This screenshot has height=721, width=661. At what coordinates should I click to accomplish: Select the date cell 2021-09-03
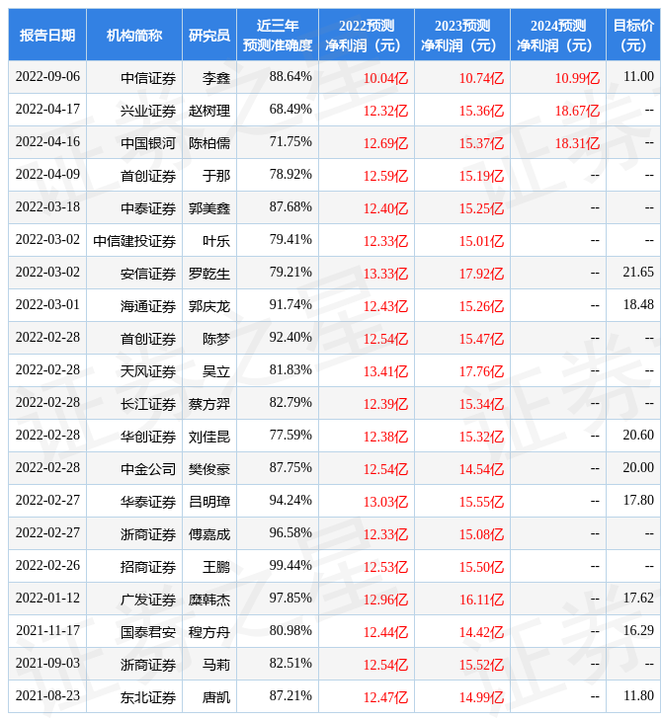point(47,664)
